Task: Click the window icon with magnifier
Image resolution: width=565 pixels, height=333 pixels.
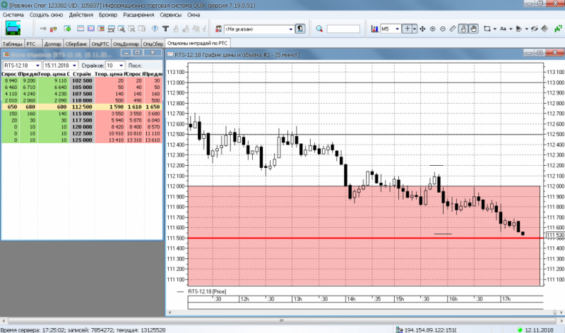Action: tap(121, 29)
